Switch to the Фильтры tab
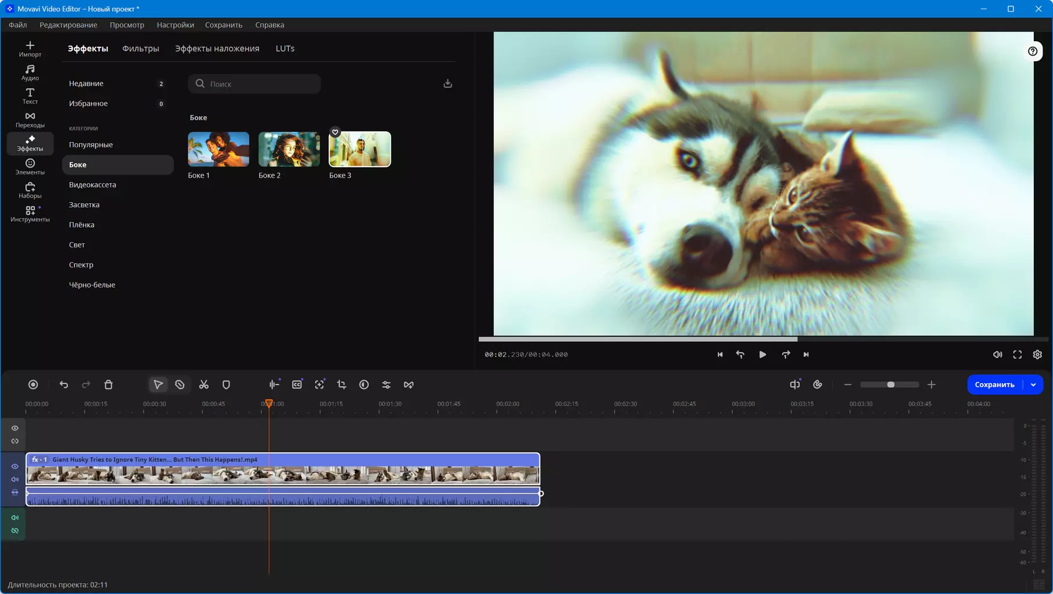Image resolution: width=1053 pixels, height=594 pixels. click(x=140, y=48)
